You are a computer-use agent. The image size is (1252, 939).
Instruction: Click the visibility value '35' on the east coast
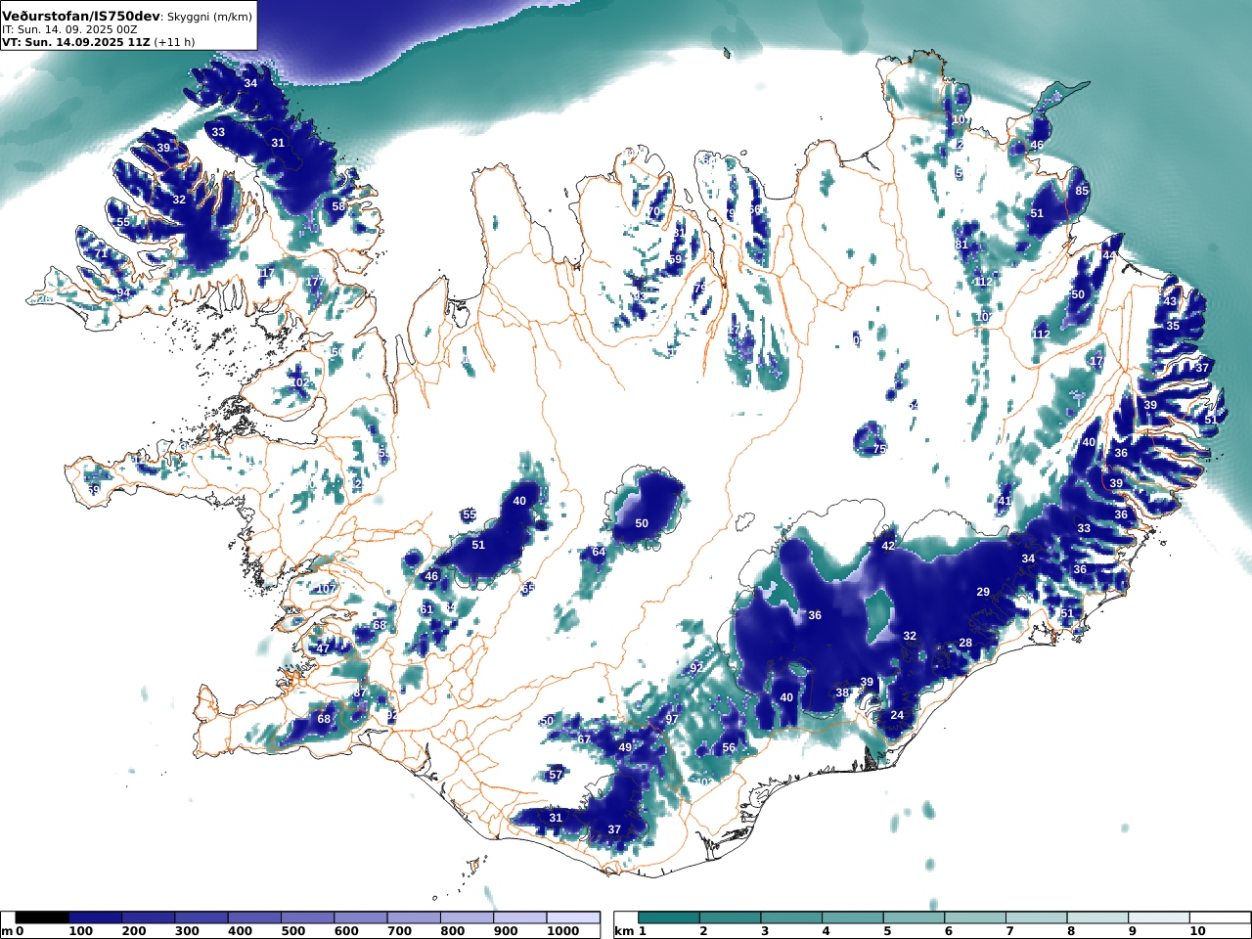1173,326
